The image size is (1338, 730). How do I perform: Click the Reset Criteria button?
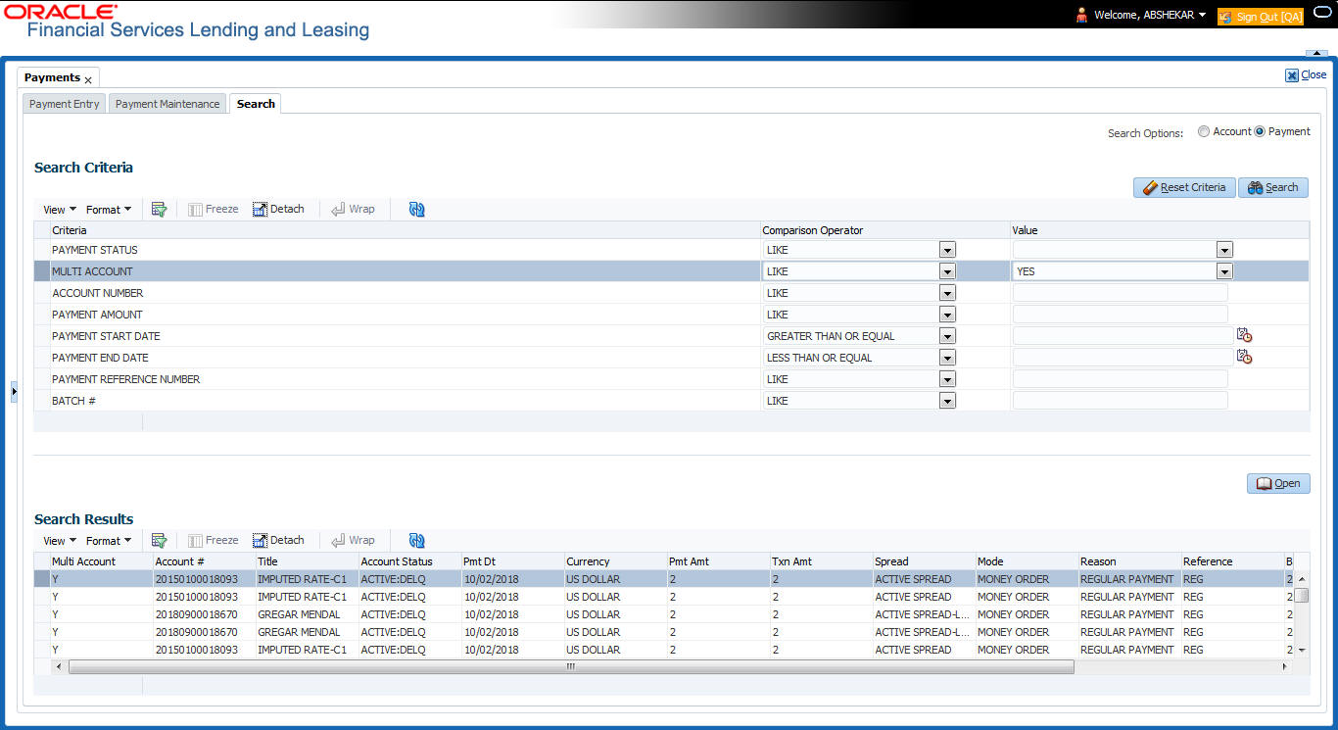pos(1183,187)
